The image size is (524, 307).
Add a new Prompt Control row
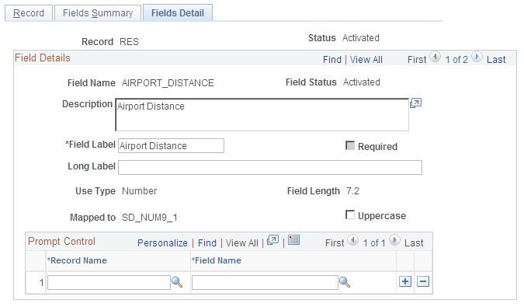coord(405,281)
